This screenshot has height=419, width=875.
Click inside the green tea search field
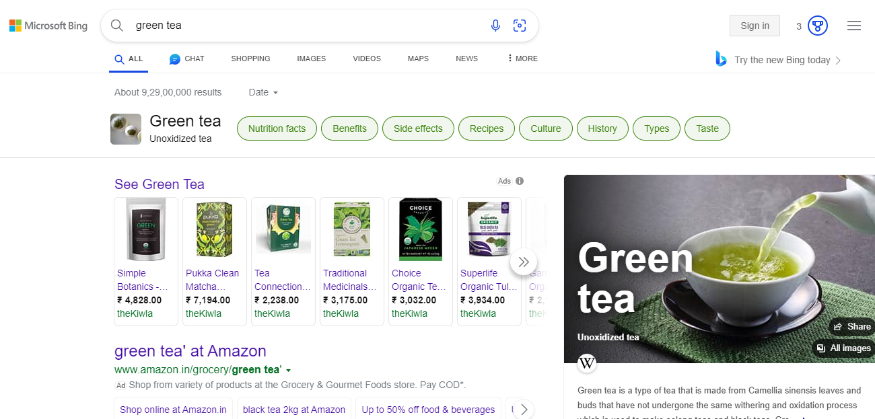[306, 26]
